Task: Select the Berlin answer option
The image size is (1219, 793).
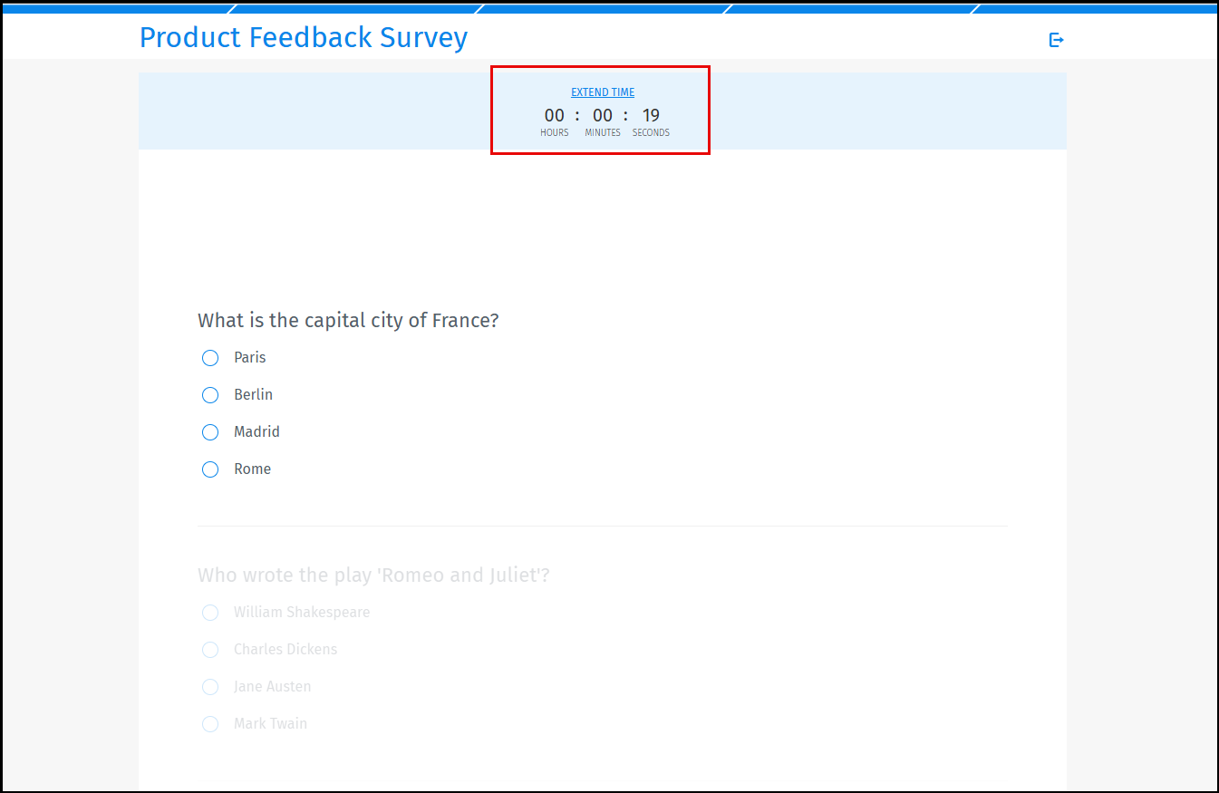Action: [210, 394]
